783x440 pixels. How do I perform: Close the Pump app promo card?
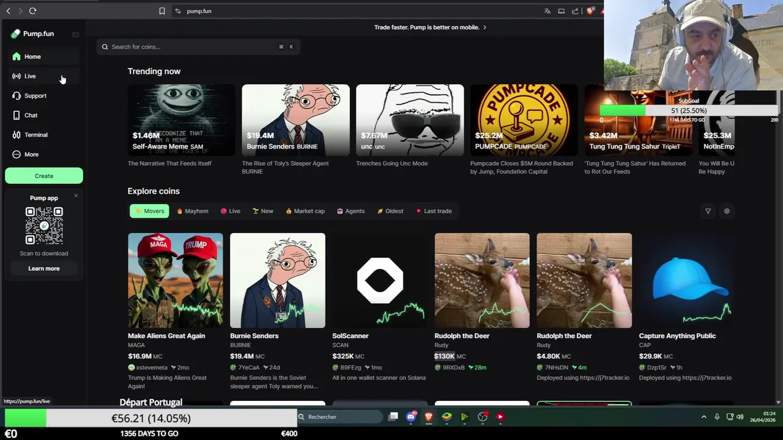(76, 196)
